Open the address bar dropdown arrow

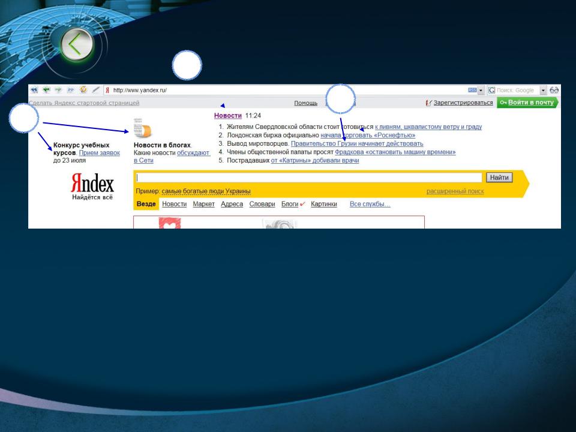tap(481, 90)
